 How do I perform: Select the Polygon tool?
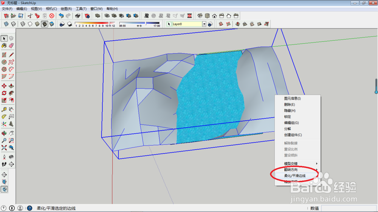pyautogui.click(x=4, y=69)
